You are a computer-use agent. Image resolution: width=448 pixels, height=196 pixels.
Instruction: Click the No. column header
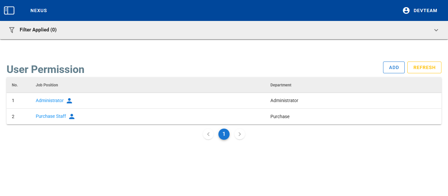(x=15, y=85)
